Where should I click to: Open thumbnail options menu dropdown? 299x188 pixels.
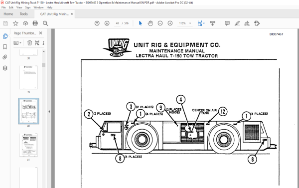tap(17, 43)
